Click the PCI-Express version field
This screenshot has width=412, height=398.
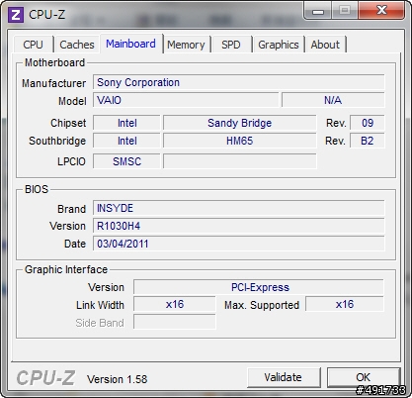pos(259,287)
